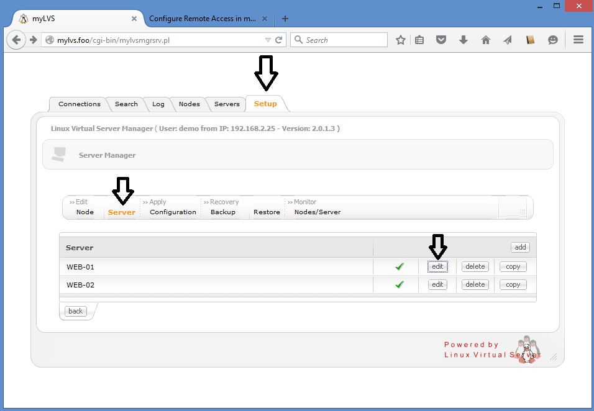Screen dimensions: 594x411
Task: Click the reload page icon
Action: tap(279, 40)
